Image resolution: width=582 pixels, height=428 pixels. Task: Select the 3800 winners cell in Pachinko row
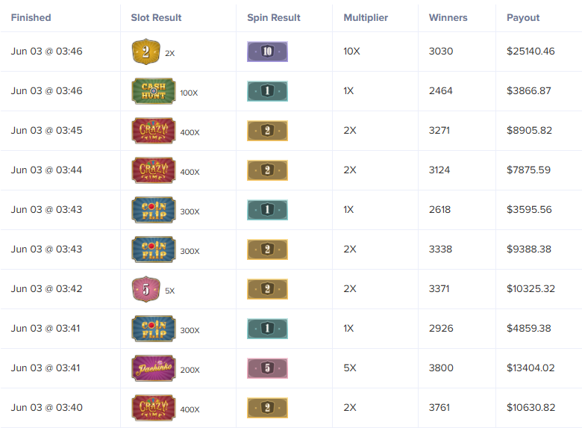(441, 368)
